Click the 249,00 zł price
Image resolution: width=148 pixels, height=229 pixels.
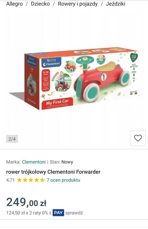click(27, 202)
